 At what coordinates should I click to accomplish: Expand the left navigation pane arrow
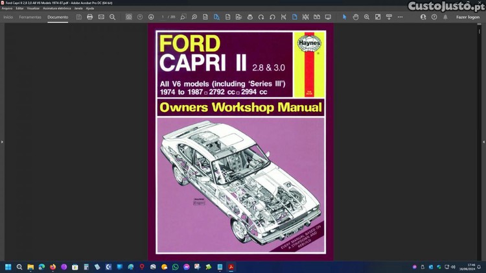pyautogui.click(x=3, y=142)
